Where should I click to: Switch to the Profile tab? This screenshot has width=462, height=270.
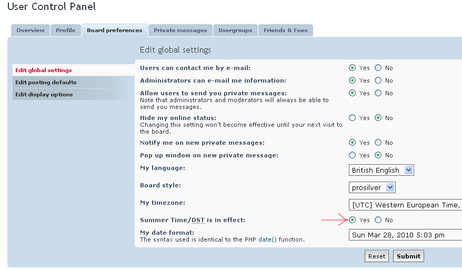pos(66,31)
